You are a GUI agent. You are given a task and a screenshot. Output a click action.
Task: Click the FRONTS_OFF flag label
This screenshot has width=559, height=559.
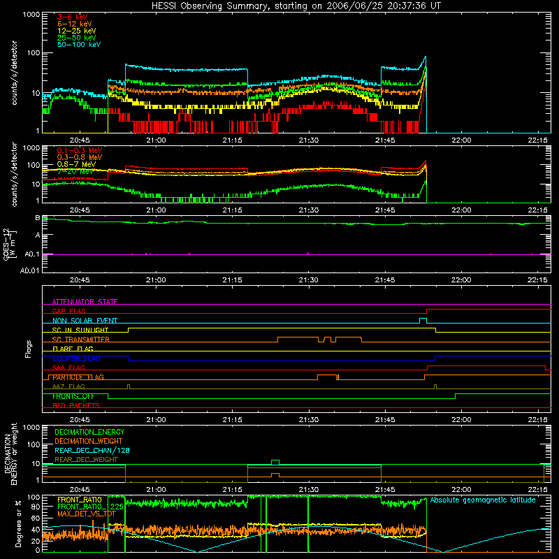tap(73, 396)
